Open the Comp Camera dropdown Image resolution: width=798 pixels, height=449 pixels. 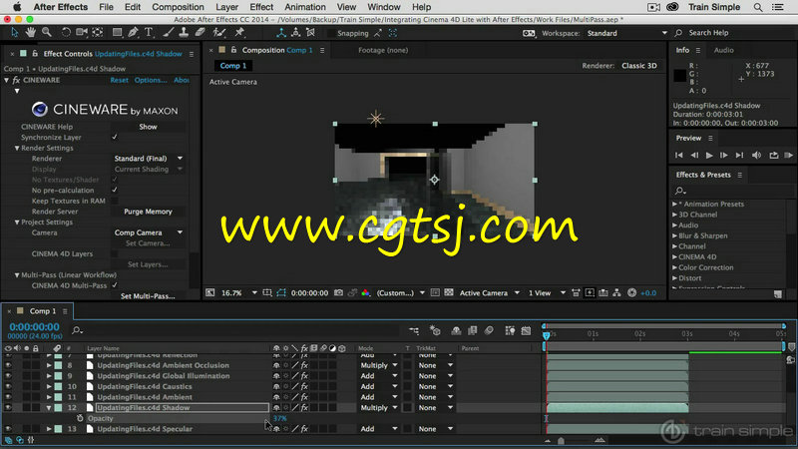pos(148,232)
